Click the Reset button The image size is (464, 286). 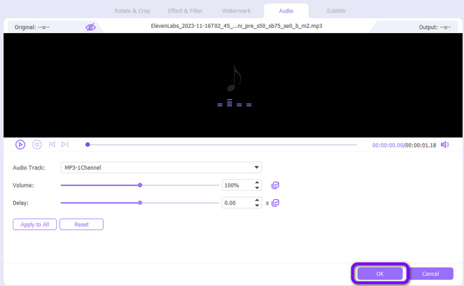81,225
